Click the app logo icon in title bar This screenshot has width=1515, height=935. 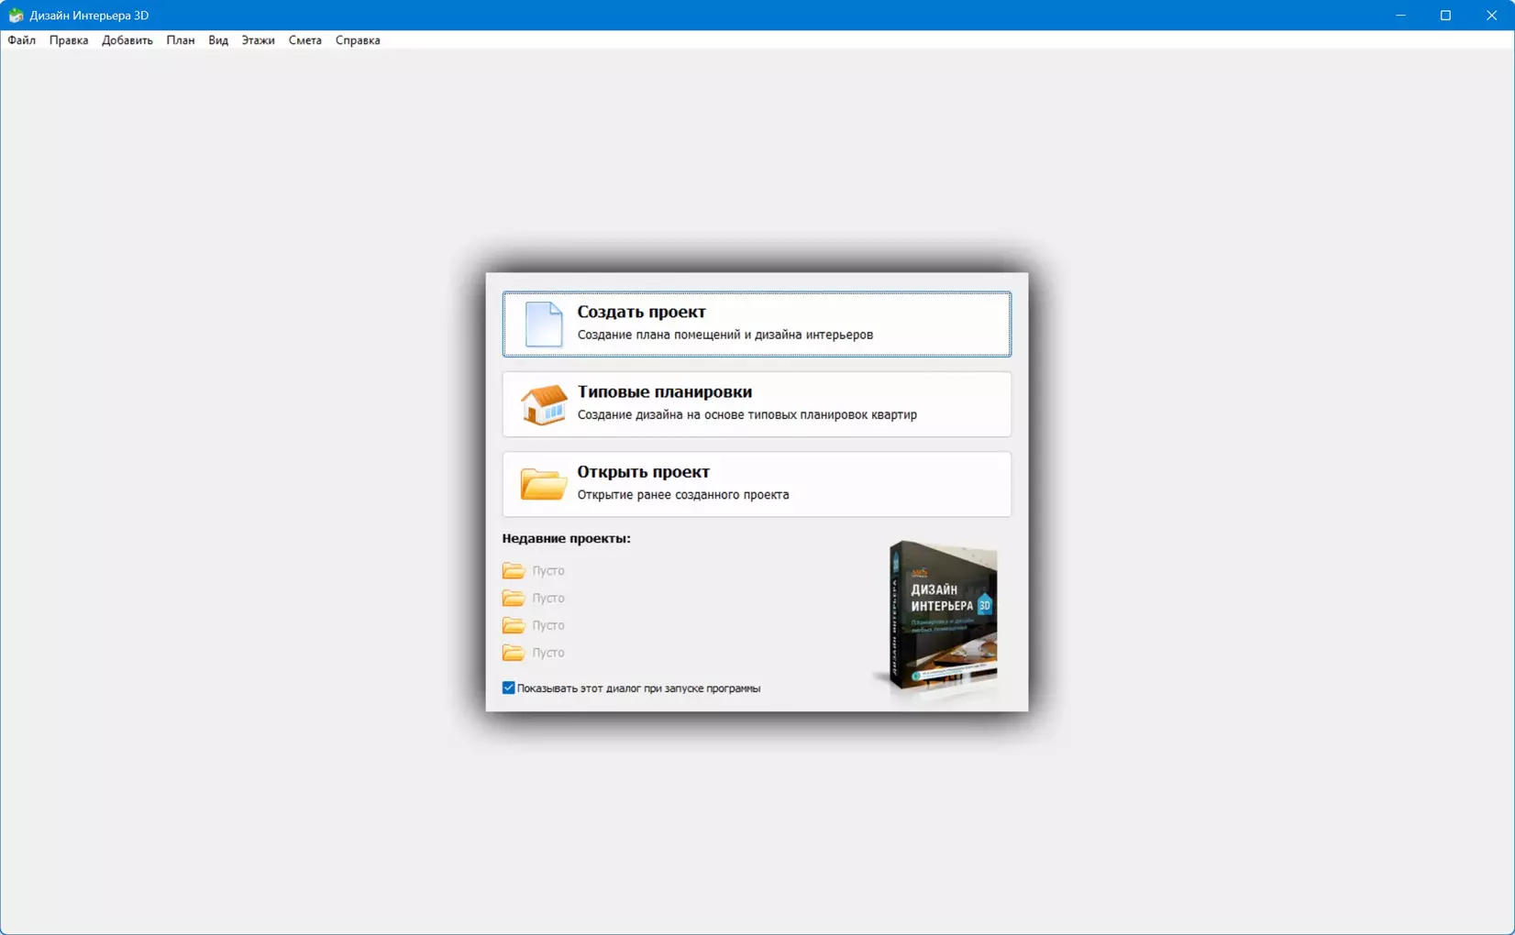(16, 16)
